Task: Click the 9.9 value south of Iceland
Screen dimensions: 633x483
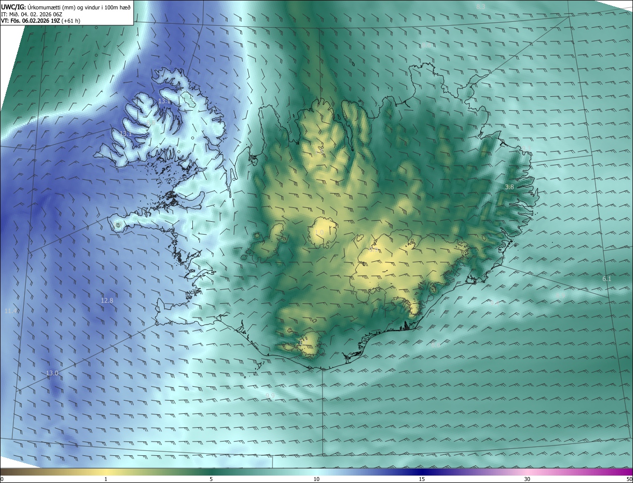Action: [270, 396]
